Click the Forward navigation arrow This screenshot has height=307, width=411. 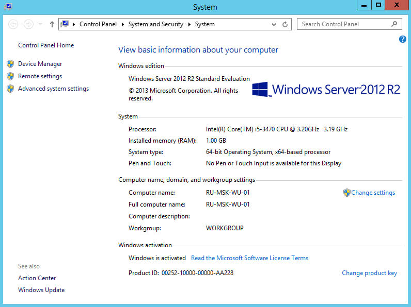point(28,24)
